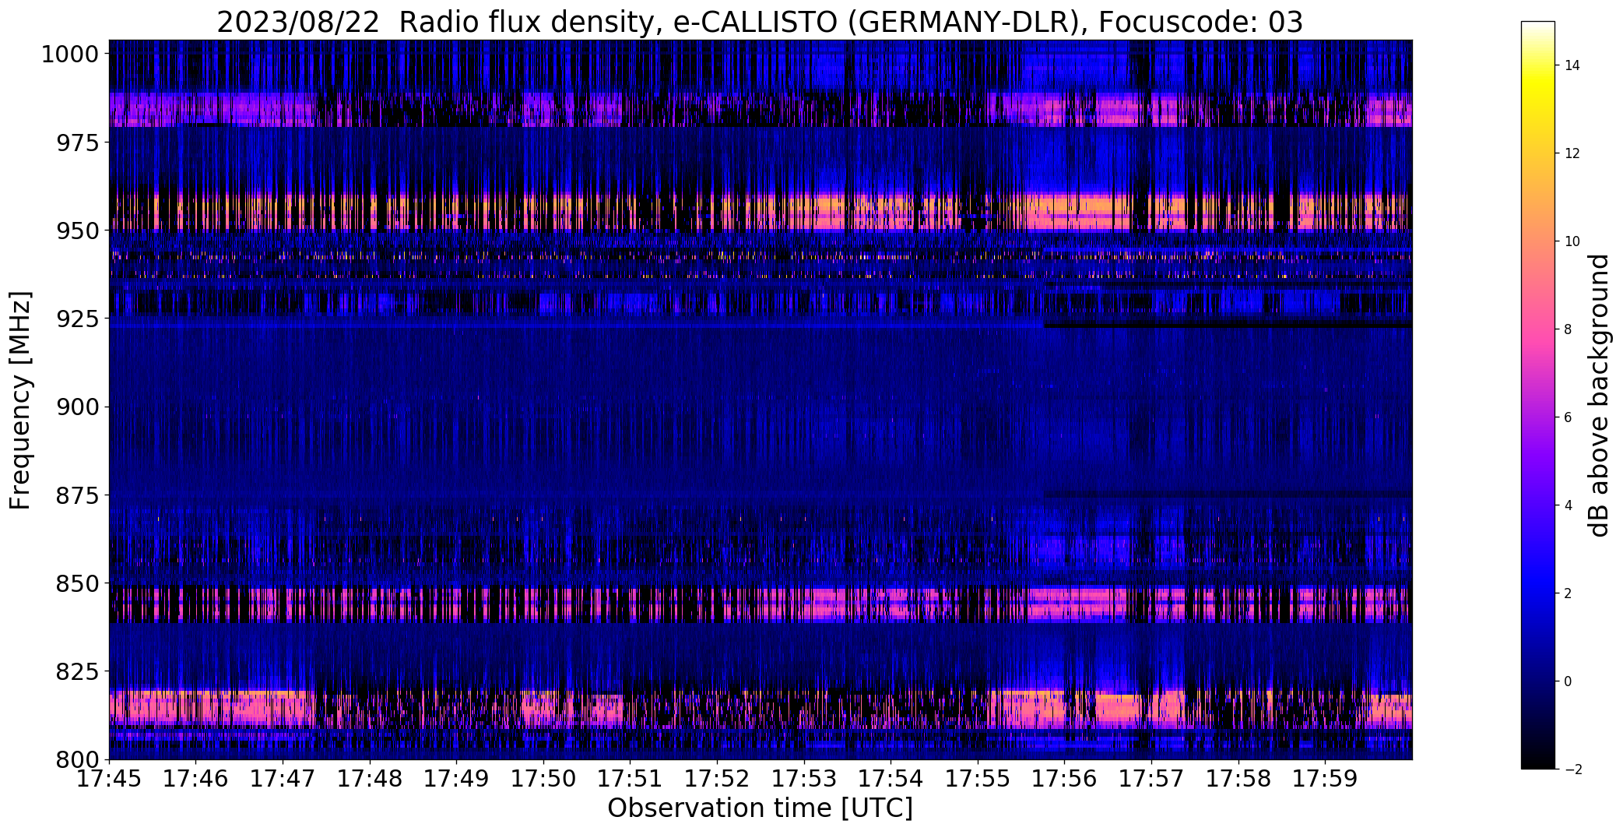Click the 17:49 time tick label
Viewport: 1623px width, 831px height.
point(457,778)
